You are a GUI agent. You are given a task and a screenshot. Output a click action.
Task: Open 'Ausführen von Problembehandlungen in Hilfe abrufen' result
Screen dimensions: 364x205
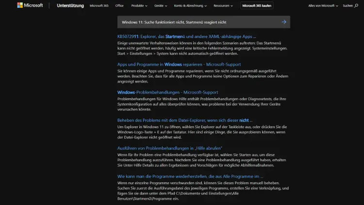coord(170,148)
